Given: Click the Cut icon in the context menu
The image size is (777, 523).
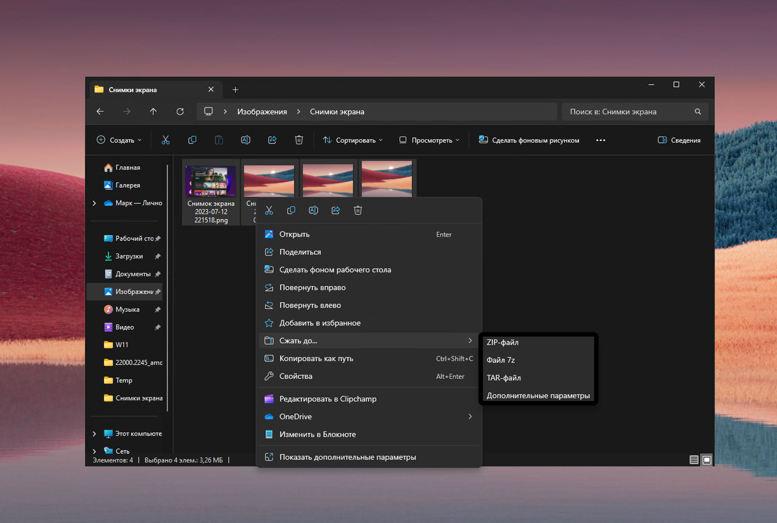Looking at the screenshot, I should 269,211.
